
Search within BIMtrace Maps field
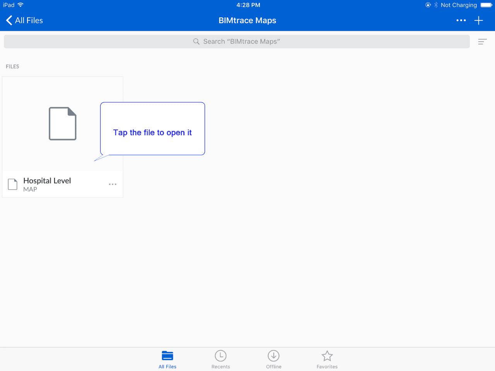237,41
